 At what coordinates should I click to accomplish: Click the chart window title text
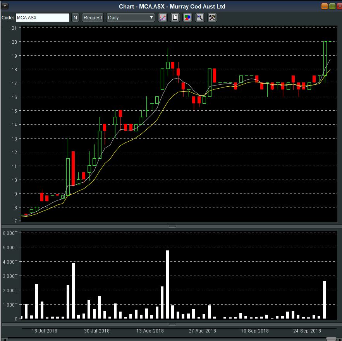[x=172, y=7]
